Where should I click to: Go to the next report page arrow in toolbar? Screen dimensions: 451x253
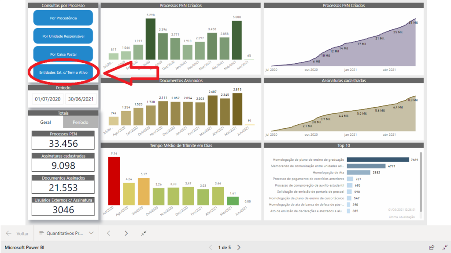pyautogui.click(x=126, y=233)
